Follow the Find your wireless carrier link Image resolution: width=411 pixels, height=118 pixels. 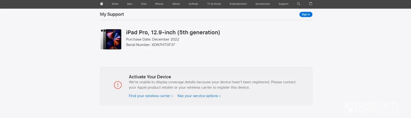click(151, 96)
